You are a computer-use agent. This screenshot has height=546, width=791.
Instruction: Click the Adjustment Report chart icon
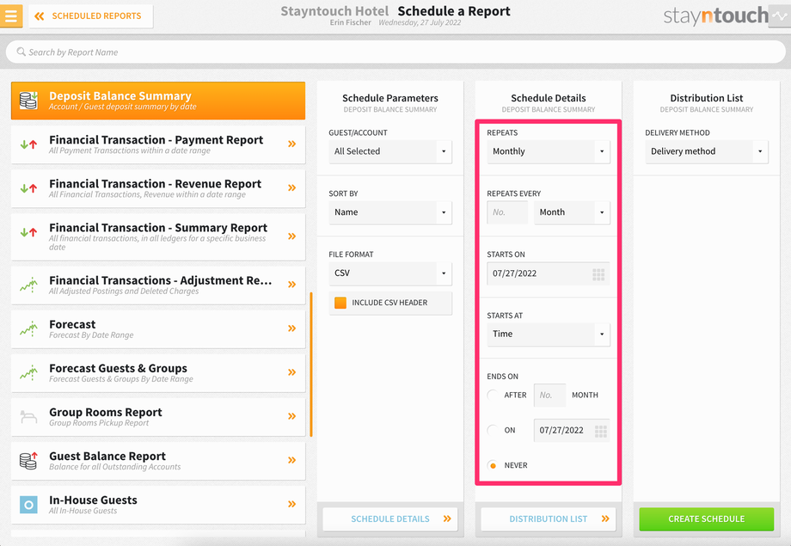(28, 285)
